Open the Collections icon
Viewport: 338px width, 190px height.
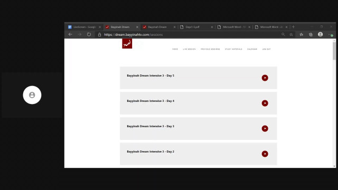point(311,34)
